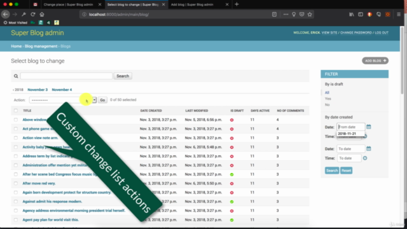This screenshot has width=407, height=229.
Task: Toggle the select-all header checkbox
Action: tap(16, 111)
